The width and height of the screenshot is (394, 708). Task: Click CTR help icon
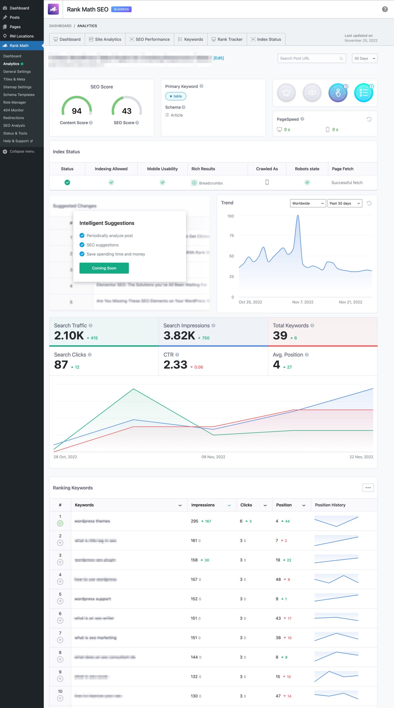[177, 355]
